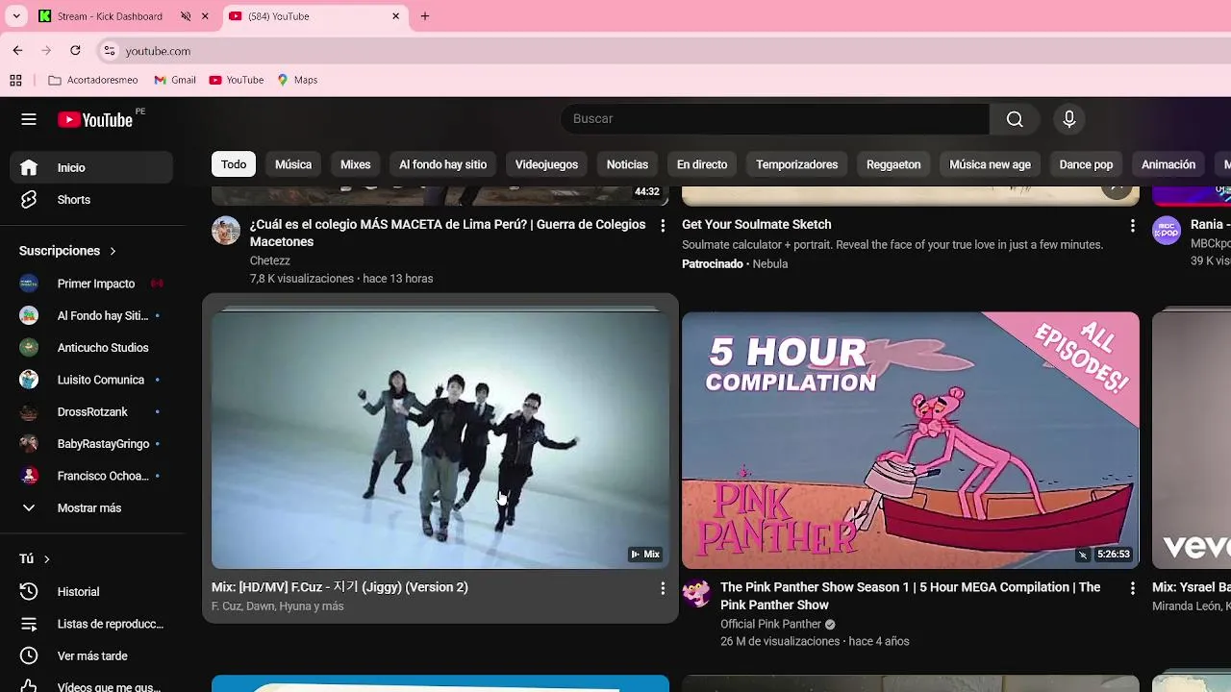Expand the Suscripciones section header
This screenshot has width=1231, height=692.
[x=67, y=251]
